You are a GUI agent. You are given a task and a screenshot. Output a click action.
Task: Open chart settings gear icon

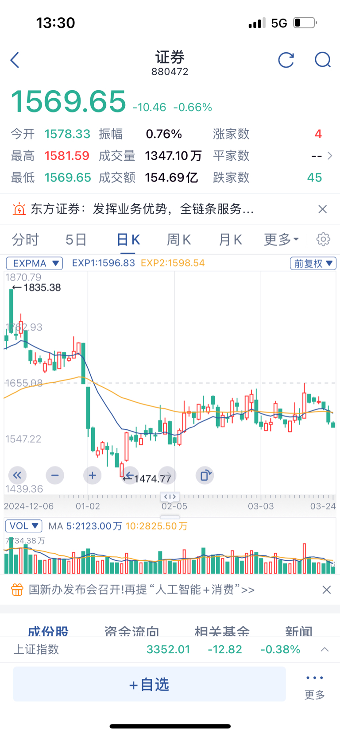[323, 239]
